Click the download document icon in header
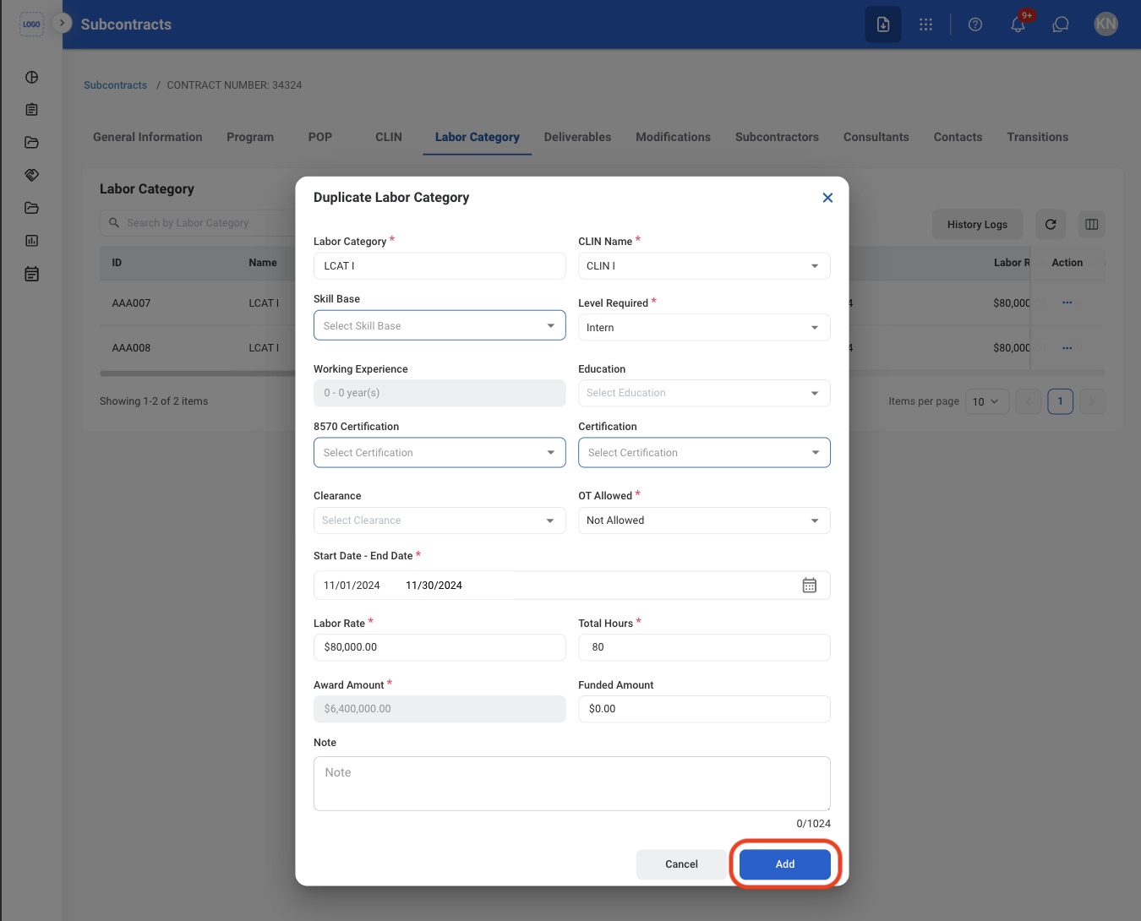1141x921 pixels. tap(883, 25)
